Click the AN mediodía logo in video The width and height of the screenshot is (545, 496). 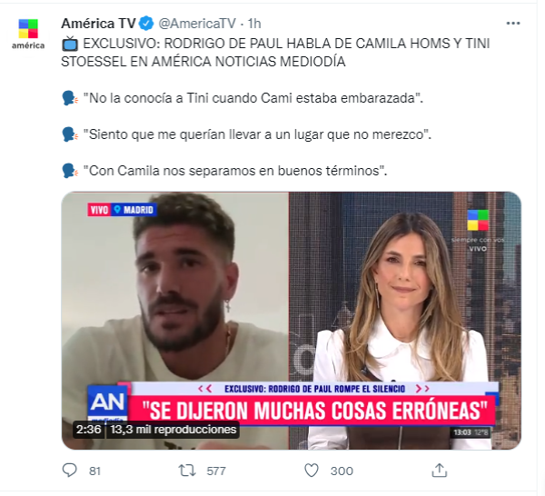[108, 404]
